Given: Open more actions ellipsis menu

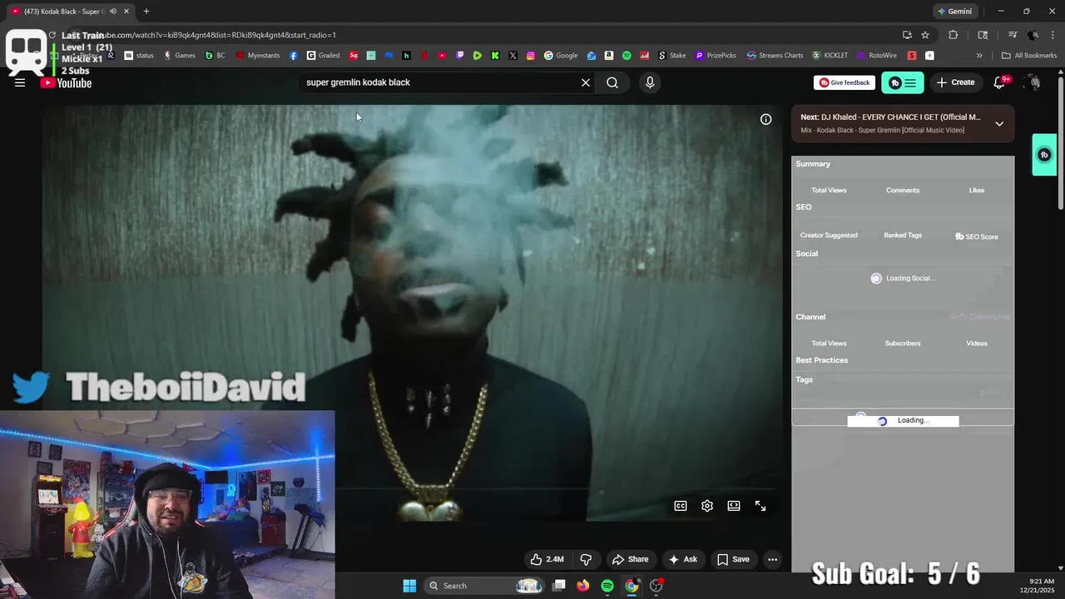Looking at the screenshot, I should (x=772, y=559).
